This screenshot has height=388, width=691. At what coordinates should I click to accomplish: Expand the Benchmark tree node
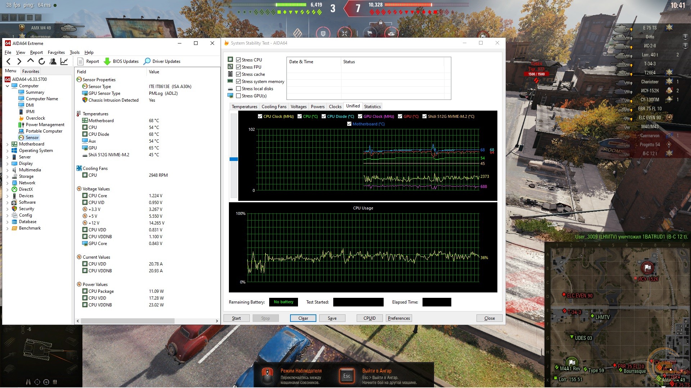pyautogui.click(x=8, y=228)
